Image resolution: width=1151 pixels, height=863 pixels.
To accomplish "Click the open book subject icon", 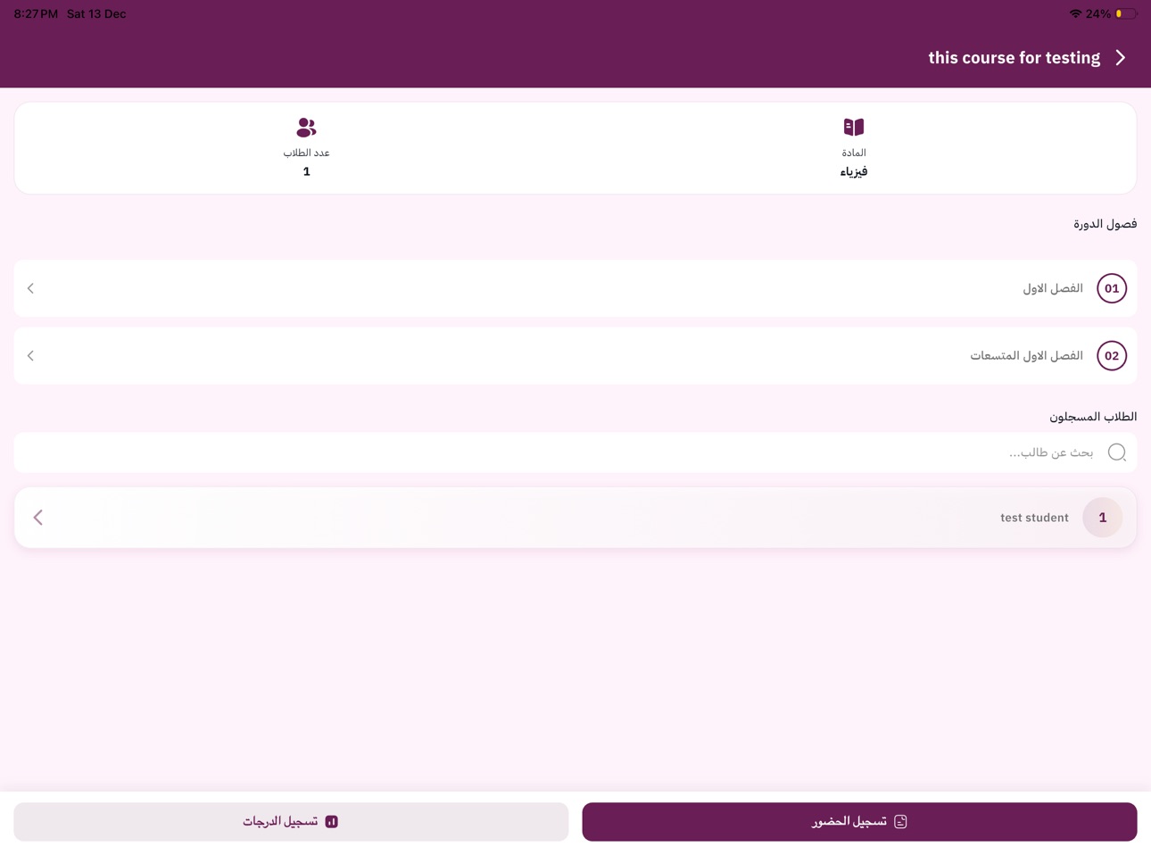I will pos(854,127).
